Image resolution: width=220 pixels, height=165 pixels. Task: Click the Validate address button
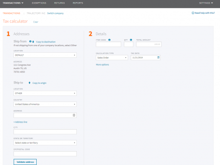pyautogui.click(x=25, y=162)
